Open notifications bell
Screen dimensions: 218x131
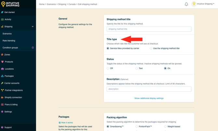point(186,4)
